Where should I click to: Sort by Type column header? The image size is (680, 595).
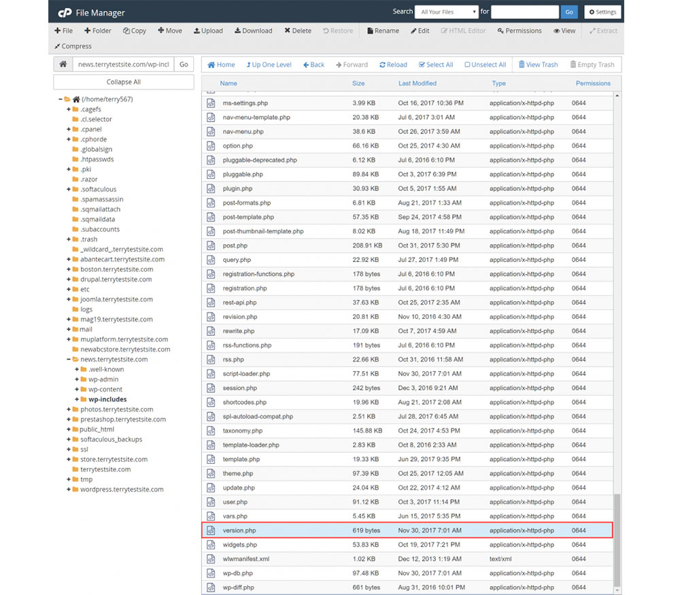coord(498,83)
